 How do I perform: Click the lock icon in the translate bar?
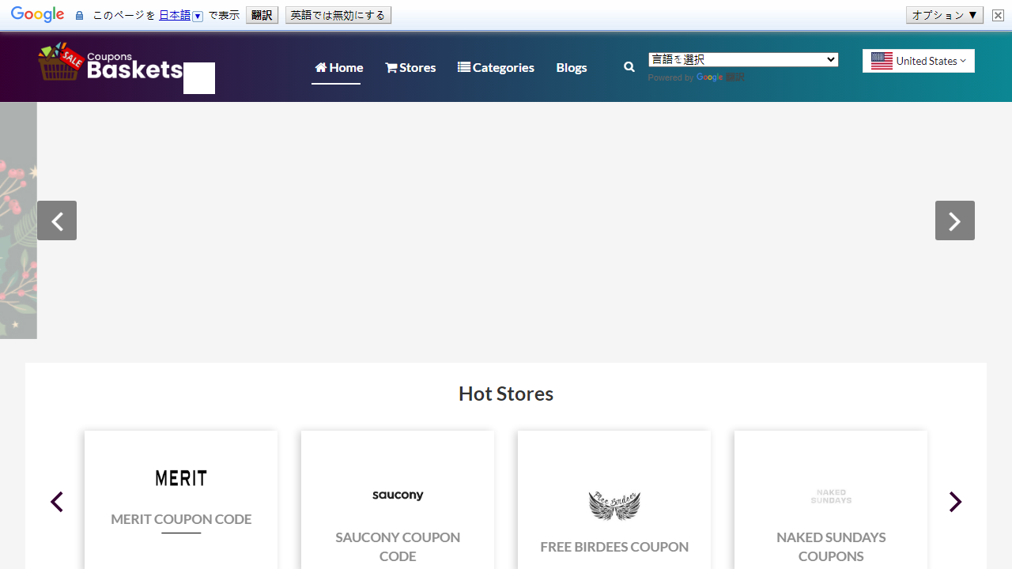[x=79, y=14]
